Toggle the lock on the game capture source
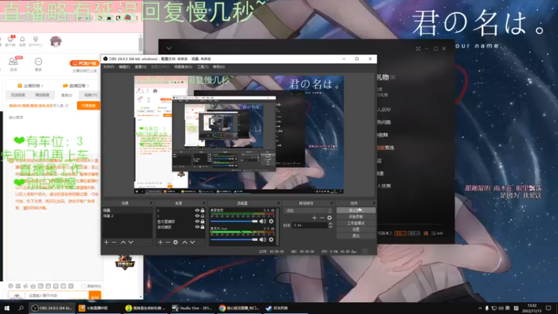The width and height of the screenshot is (558, 314). (x=202, y=227)
